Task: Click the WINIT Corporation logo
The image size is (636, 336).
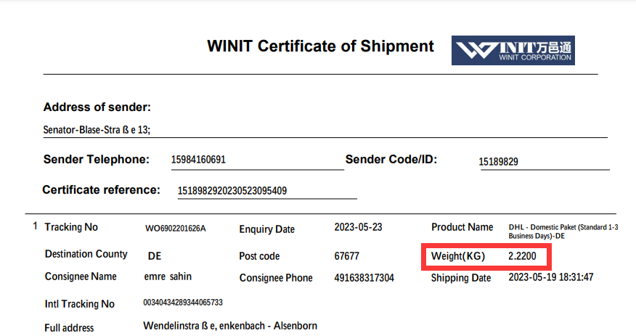Action: pyautogui.click(x=513, y=49)
